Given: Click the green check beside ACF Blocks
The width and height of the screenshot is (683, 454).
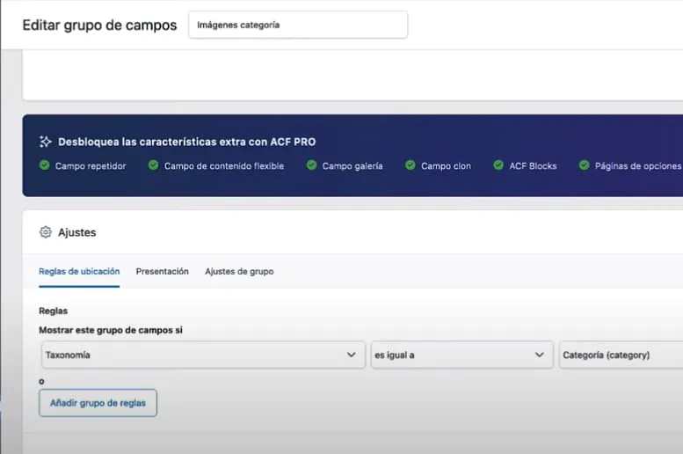Looking at the screenshot, I should [498, 165].
